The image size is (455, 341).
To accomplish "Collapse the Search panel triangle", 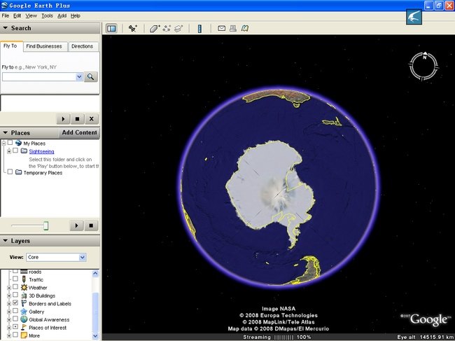I will click(5, 28).
